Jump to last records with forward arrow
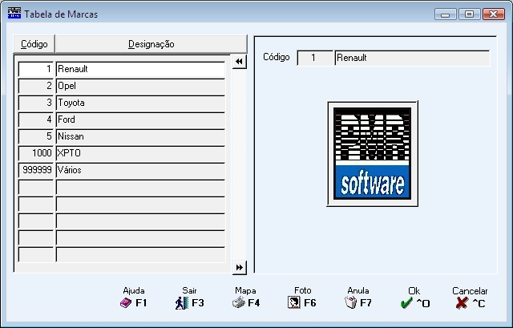513x328 pixels. pos(239,267)
